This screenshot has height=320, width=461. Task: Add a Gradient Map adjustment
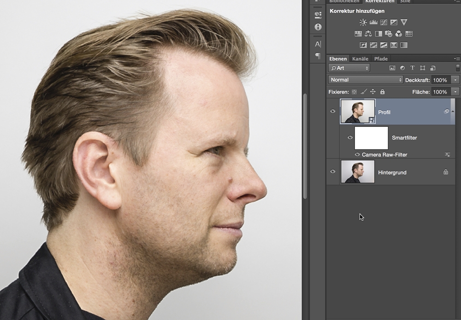coord(404,45)
